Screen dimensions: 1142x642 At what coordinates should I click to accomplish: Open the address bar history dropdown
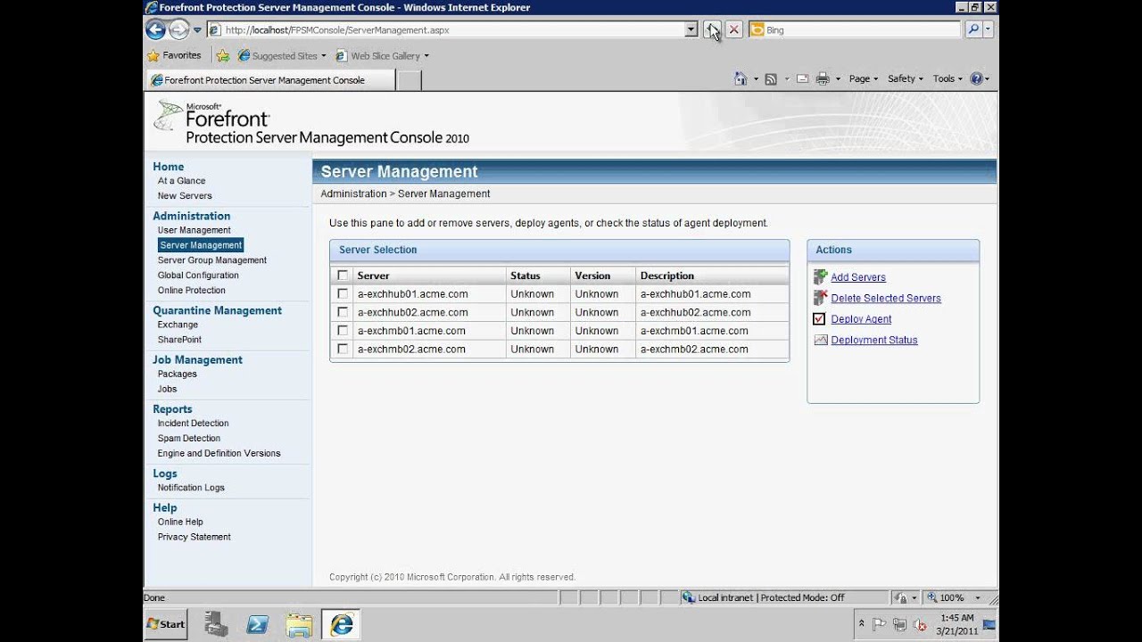[x=691, y=29]
